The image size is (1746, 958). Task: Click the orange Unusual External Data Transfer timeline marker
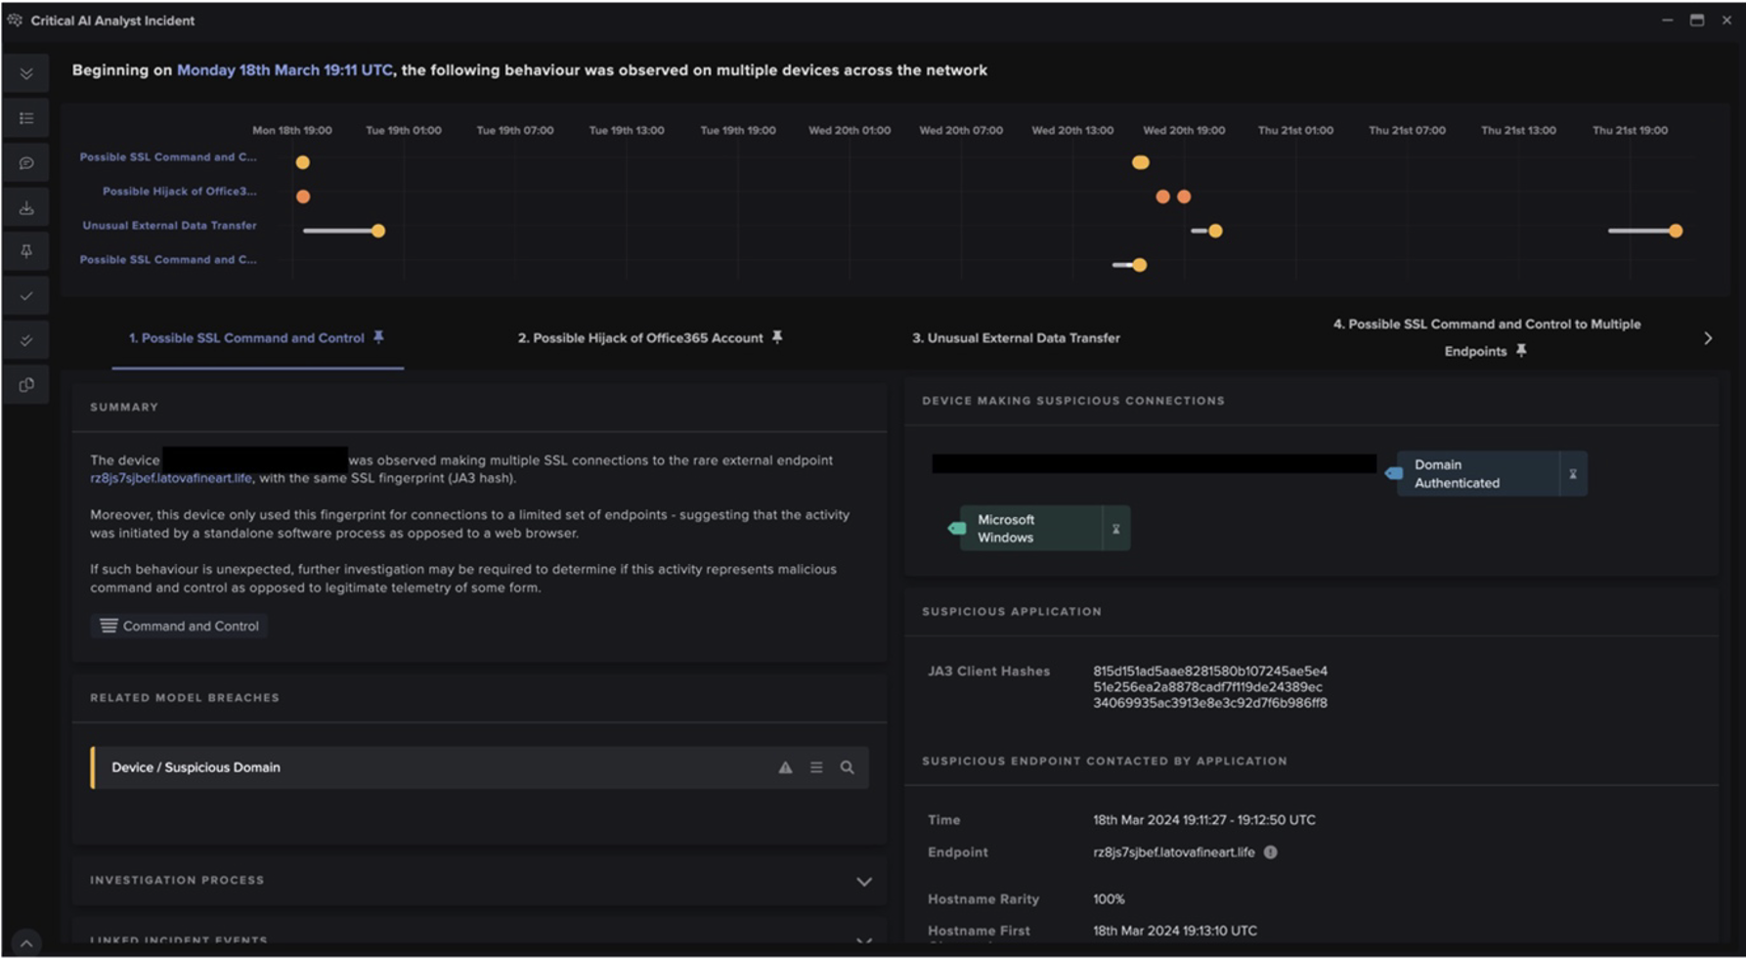pos(378,231)
